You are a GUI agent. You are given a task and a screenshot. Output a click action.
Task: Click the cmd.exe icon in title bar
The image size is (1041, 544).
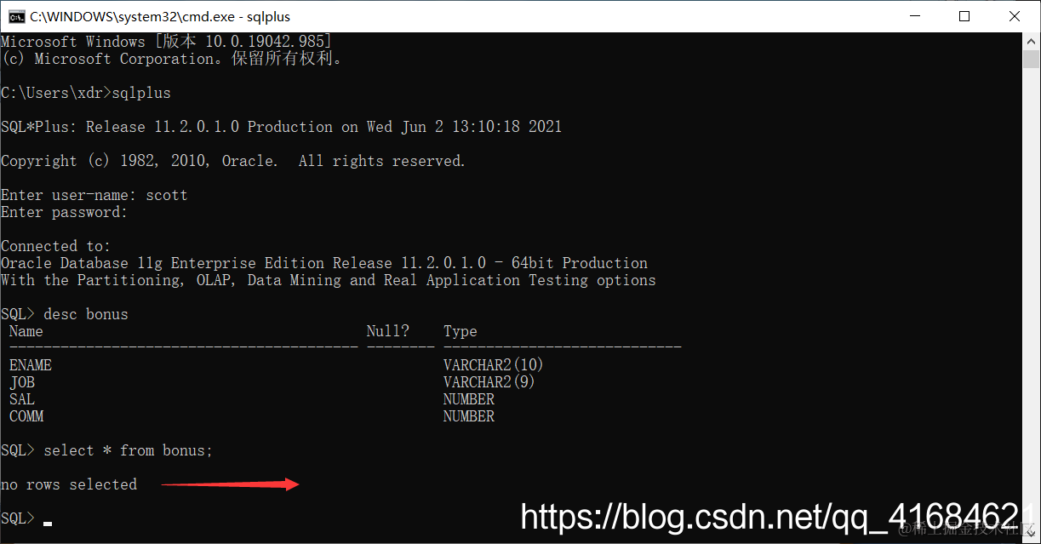tap(15, 16)
